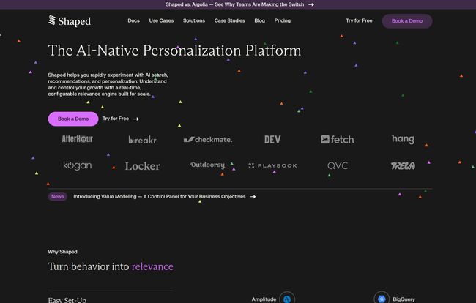Click Try for Free in the header

tap(359, 20)
